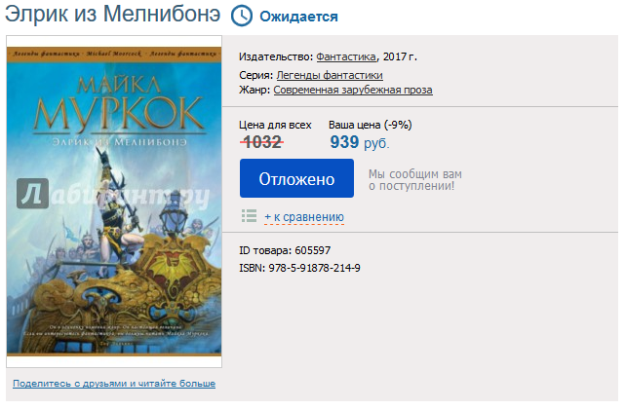Click the clock icon beside the title

coord(242,17)
